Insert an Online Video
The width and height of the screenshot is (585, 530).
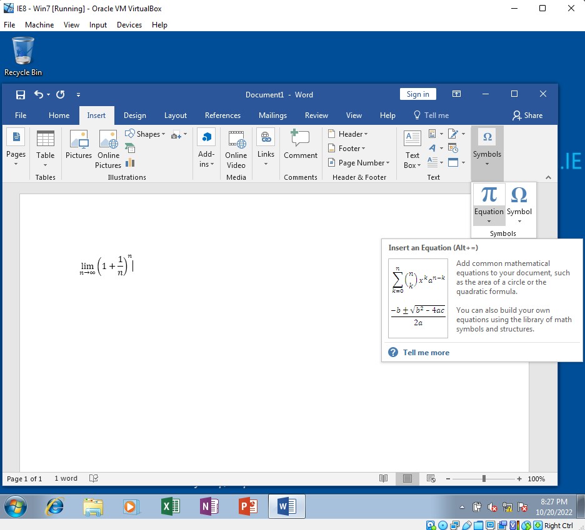coord(236,149)
